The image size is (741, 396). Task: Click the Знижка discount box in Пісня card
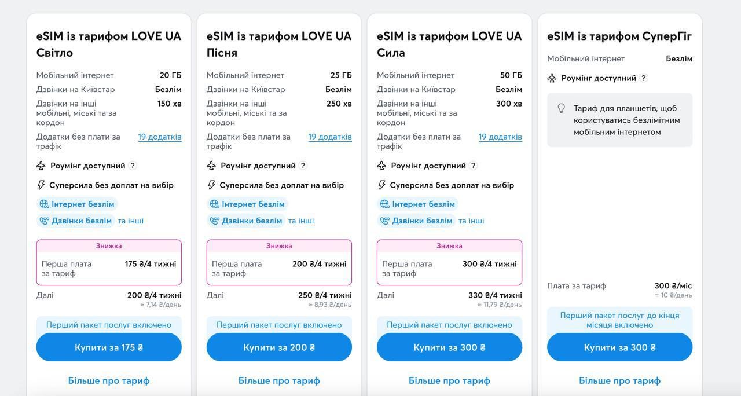coord(279,262)
